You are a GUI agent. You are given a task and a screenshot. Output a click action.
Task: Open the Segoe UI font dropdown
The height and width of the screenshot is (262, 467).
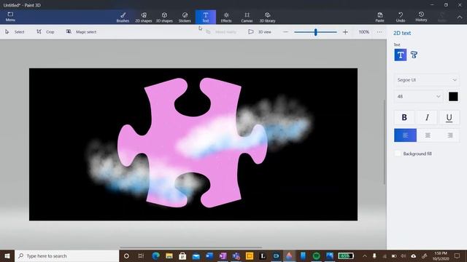(x=426, y=80)
